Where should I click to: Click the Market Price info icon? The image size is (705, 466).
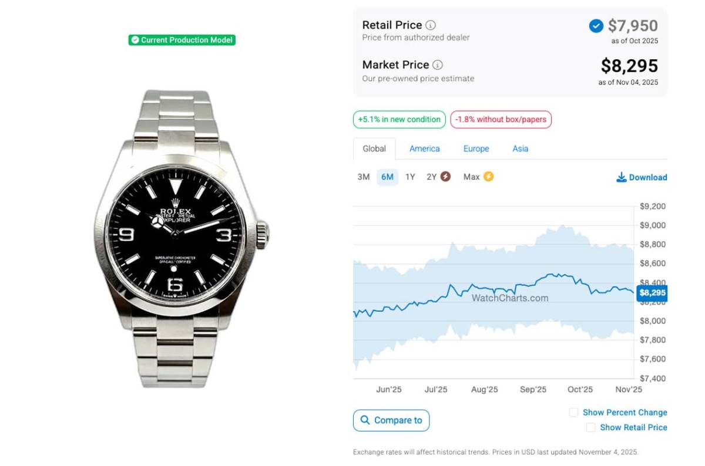[x=438, y=65]
